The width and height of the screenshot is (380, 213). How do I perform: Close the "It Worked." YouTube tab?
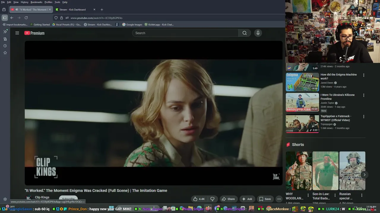pos(50,9)
